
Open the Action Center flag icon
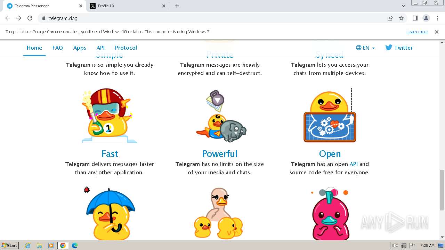(x=412, y=245)
